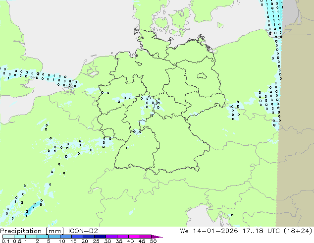Click the 20–25 mm legend swatch
The height and width of the screenshot is (243, 314).
88,237
